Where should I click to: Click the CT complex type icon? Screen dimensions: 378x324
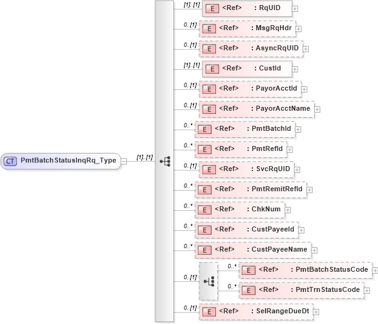10,161
